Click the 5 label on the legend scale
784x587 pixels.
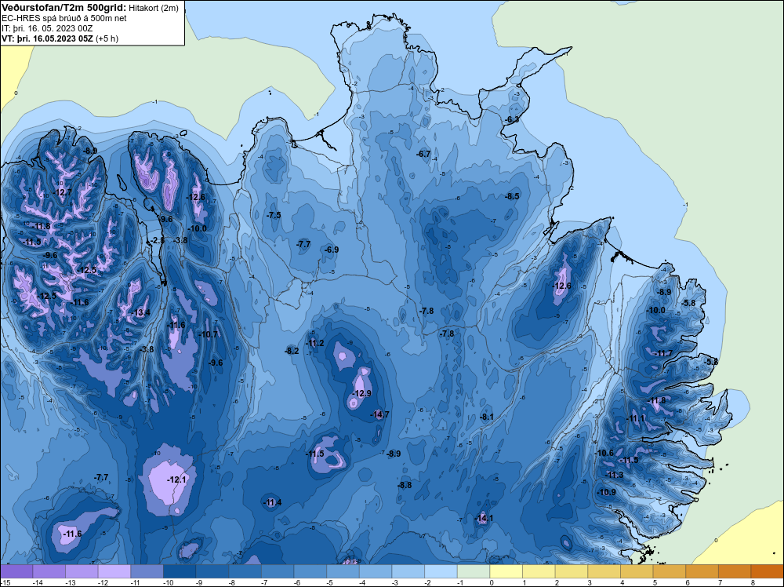(655, 582)
